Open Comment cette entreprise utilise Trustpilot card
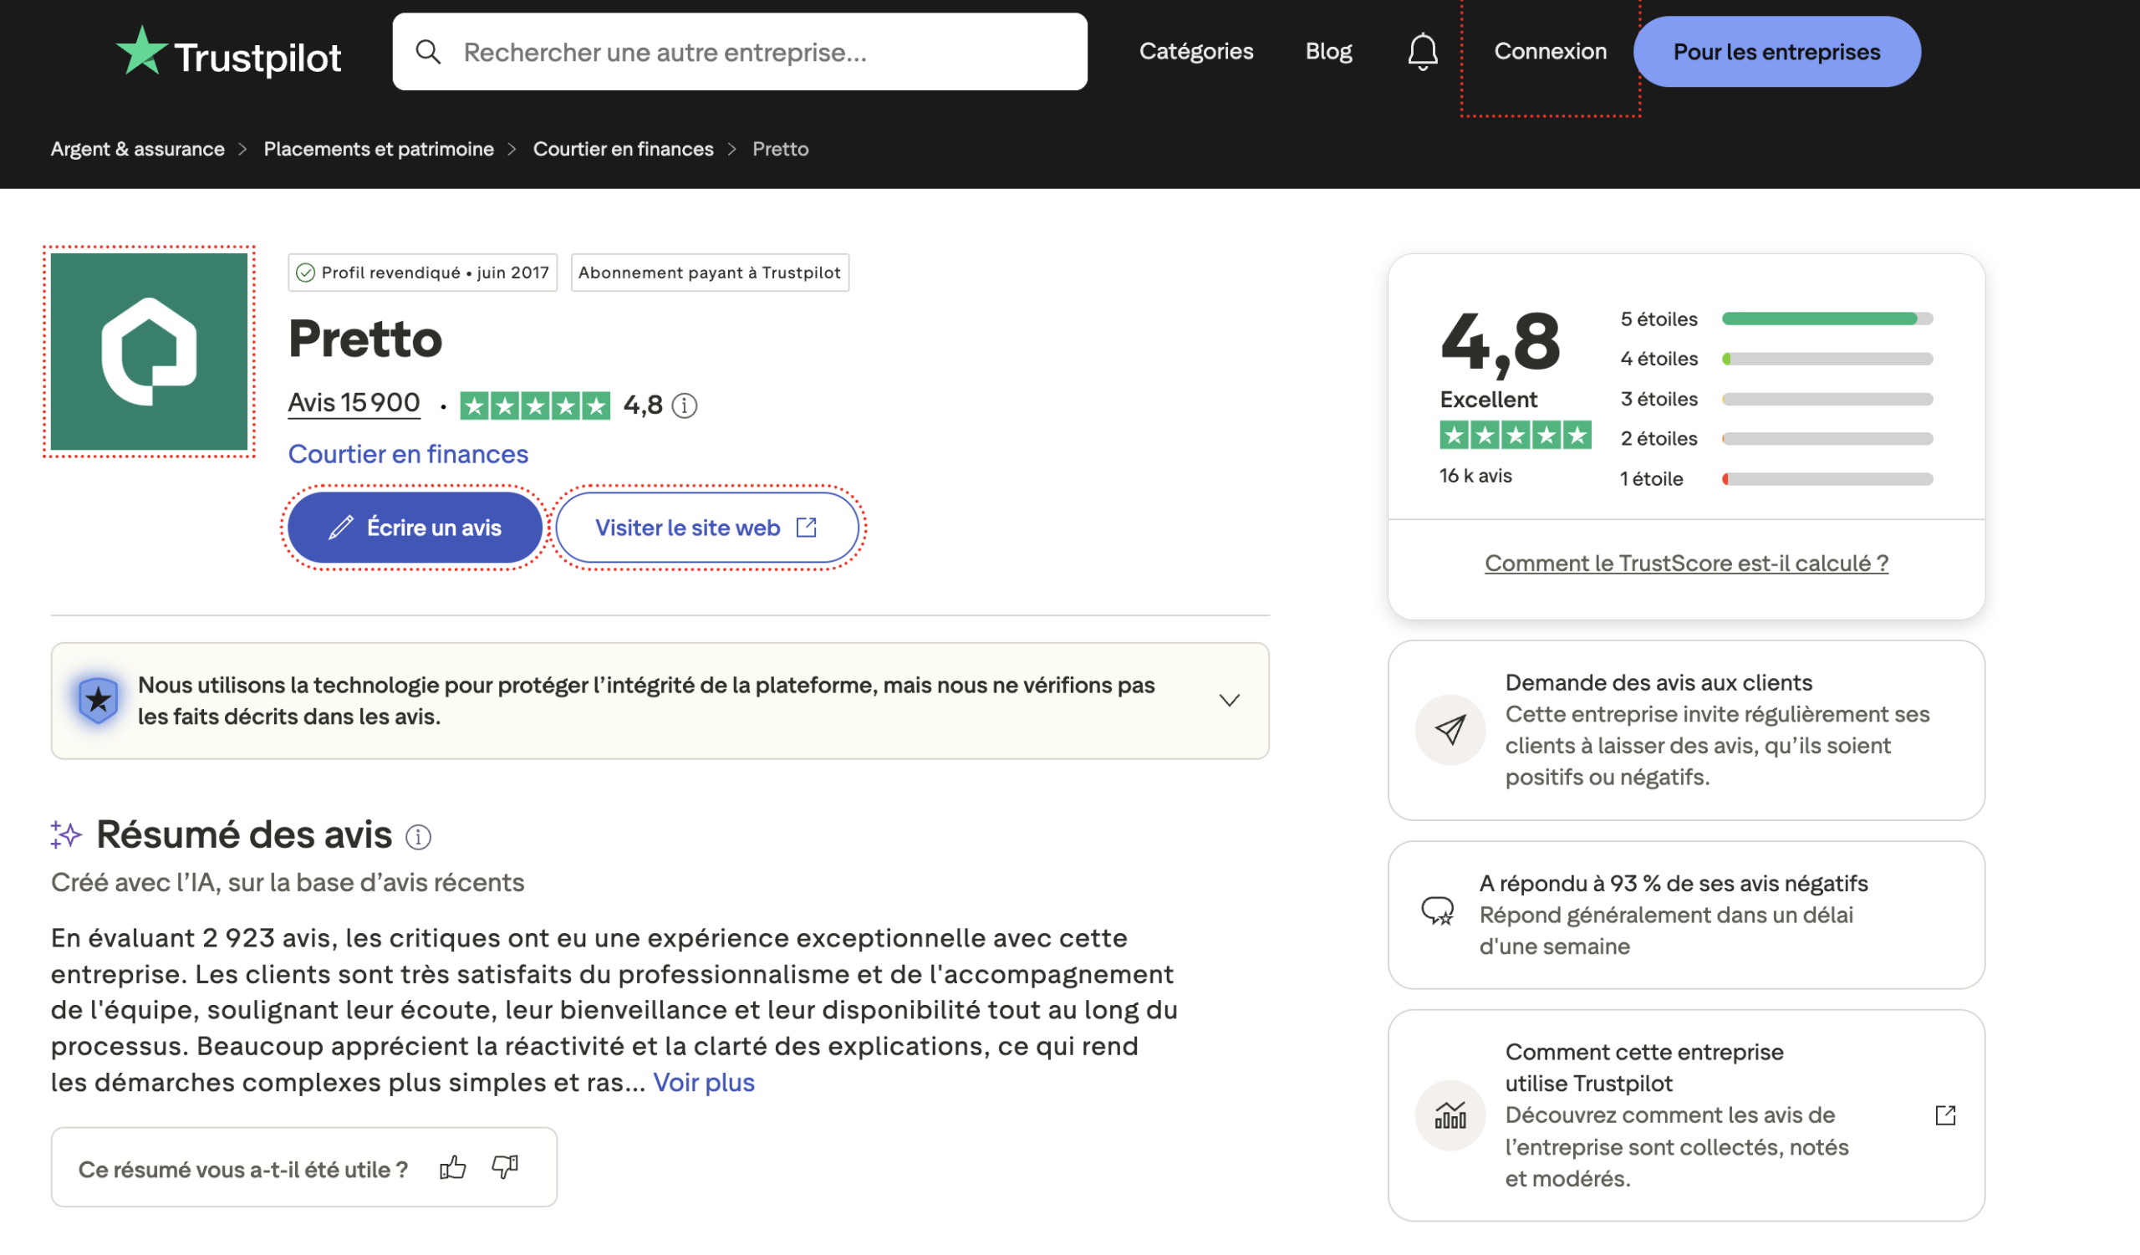 point(1686,1115)
